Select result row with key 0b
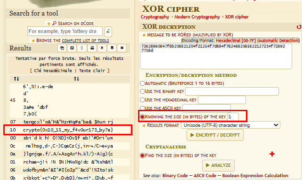Screen dimensions: 302x180 click(70, 177)
